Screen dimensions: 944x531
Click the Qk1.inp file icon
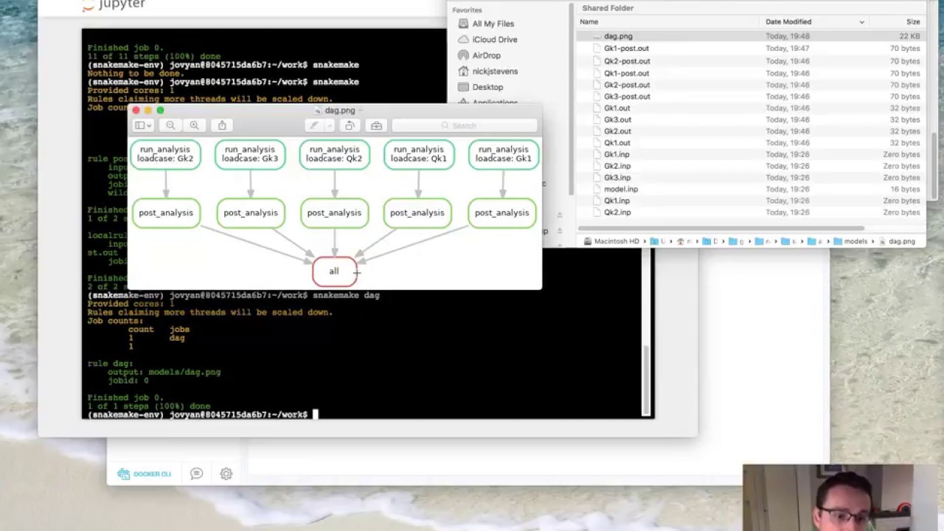[x=597, y=201]
